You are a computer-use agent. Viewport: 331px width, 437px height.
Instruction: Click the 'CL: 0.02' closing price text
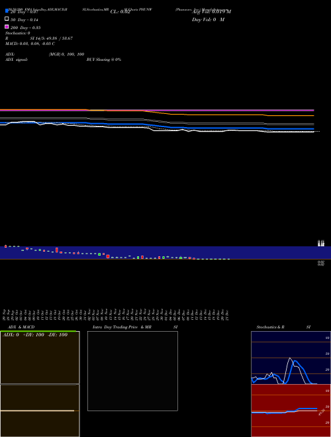[x=120, y=12]
